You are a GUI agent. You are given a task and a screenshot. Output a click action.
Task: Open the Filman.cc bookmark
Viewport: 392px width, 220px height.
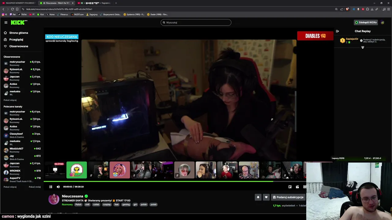coord(62,14)
